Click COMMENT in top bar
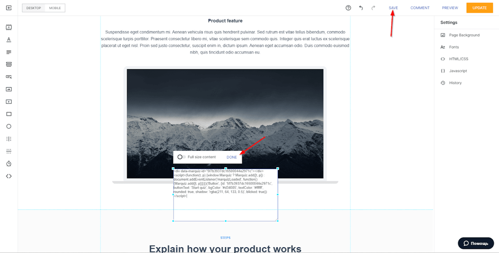Viewport: 499px width, 253px height. [420, 8]
